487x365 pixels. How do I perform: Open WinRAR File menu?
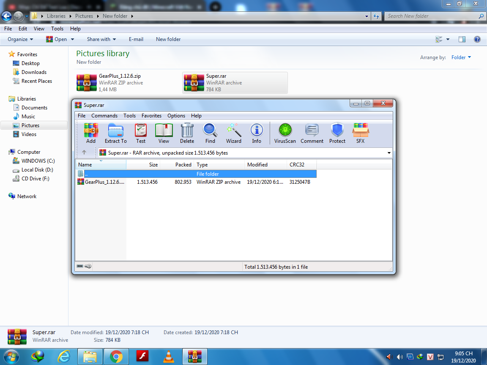coord(82,115)
